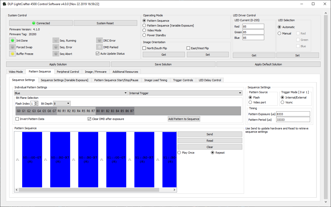Click the DMD Parked status indicator
331x207 pixels.
tap(99, 47)
